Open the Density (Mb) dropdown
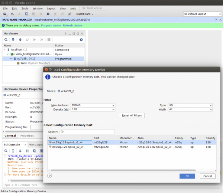The image size is (223, 193). tap(93, 109)
